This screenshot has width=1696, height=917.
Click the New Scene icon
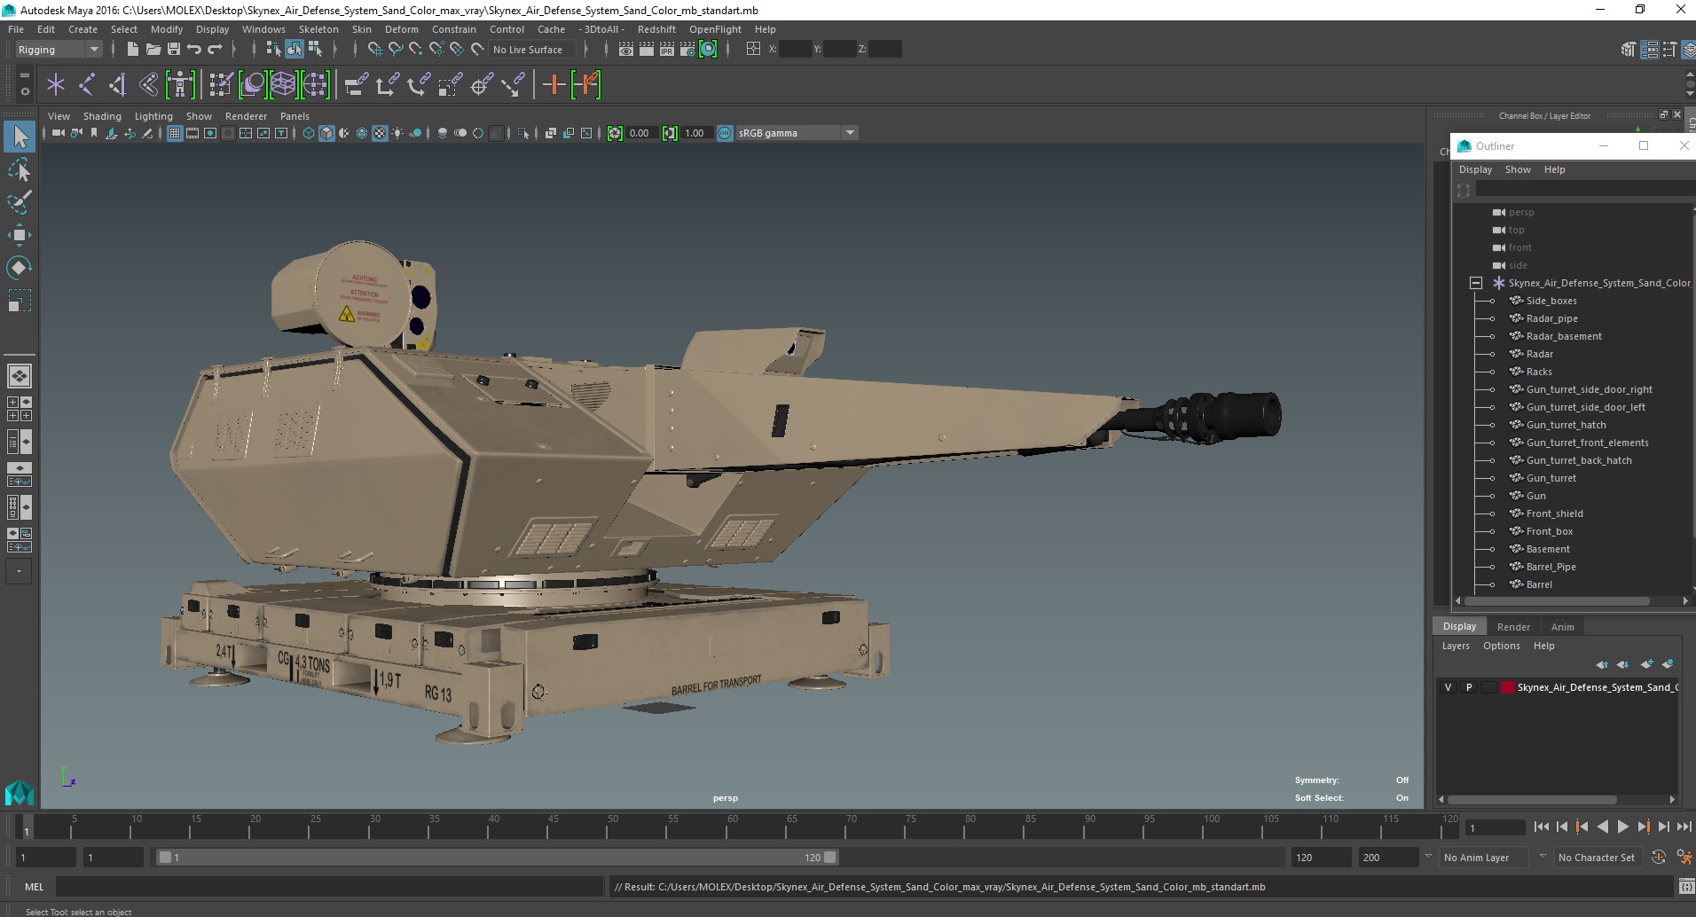coord(132,50)
